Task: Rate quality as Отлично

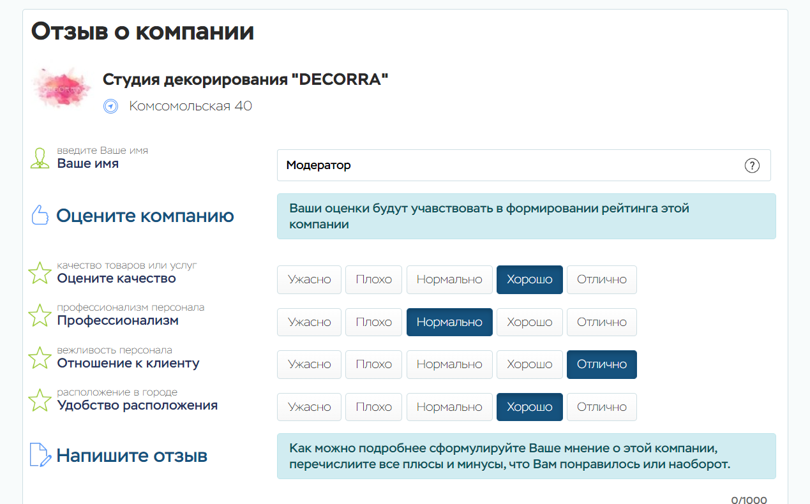Action: pyautogui.click(x=601, y=279)
